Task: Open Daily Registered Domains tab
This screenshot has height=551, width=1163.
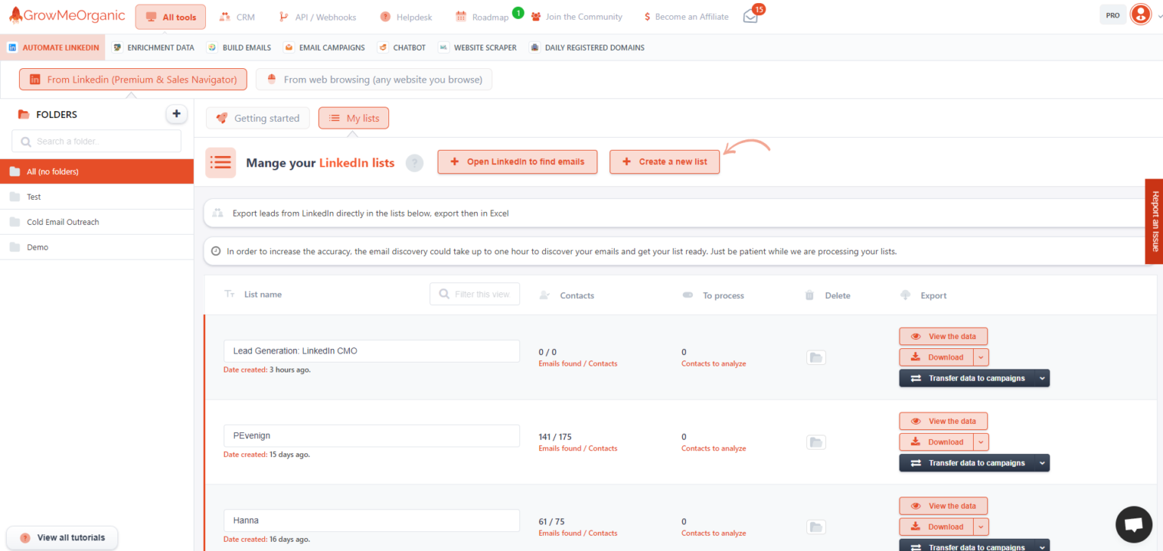Action: 588,48
